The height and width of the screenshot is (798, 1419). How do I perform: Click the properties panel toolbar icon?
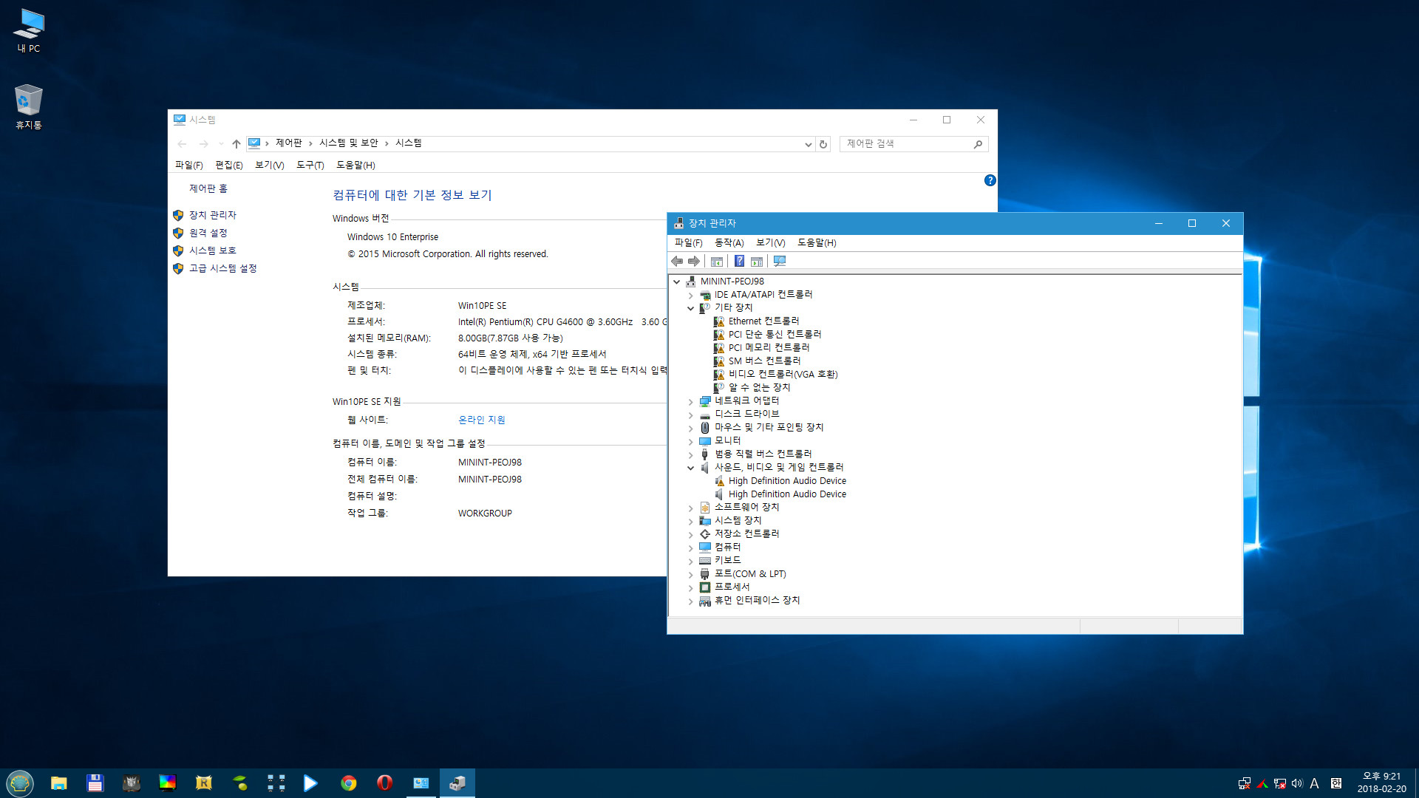coord(756,262)
